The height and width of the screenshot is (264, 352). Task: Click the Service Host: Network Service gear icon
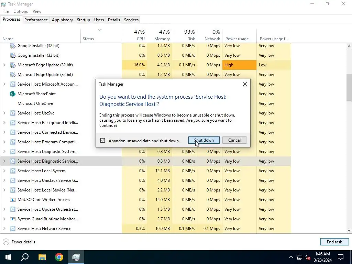(x=13, y=229)
